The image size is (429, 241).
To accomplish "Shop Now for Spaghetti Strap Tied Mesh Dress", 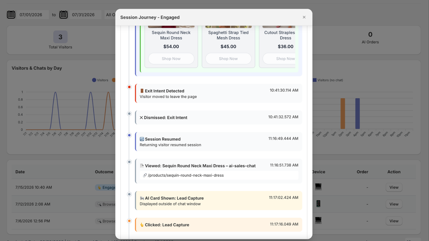I will pyautogui.click(x=228, y=59).
